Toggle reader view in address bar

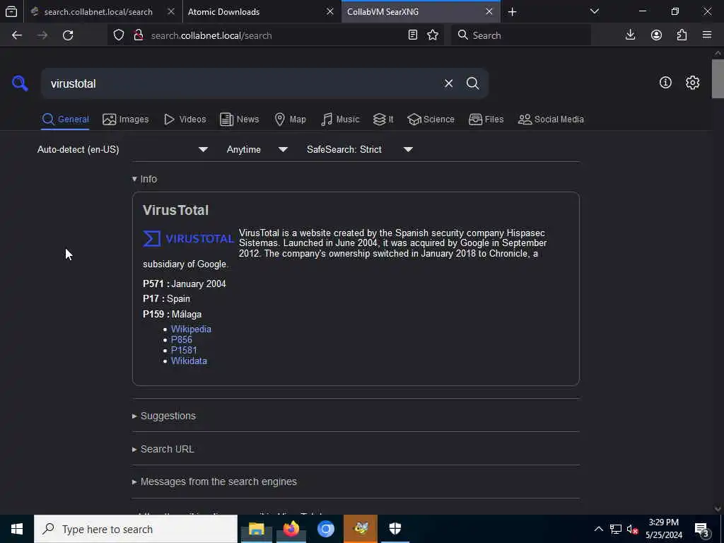coord(413,35)
